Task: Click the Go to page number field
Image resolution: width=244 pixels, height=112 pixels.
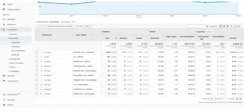Action: coord(224,99)
